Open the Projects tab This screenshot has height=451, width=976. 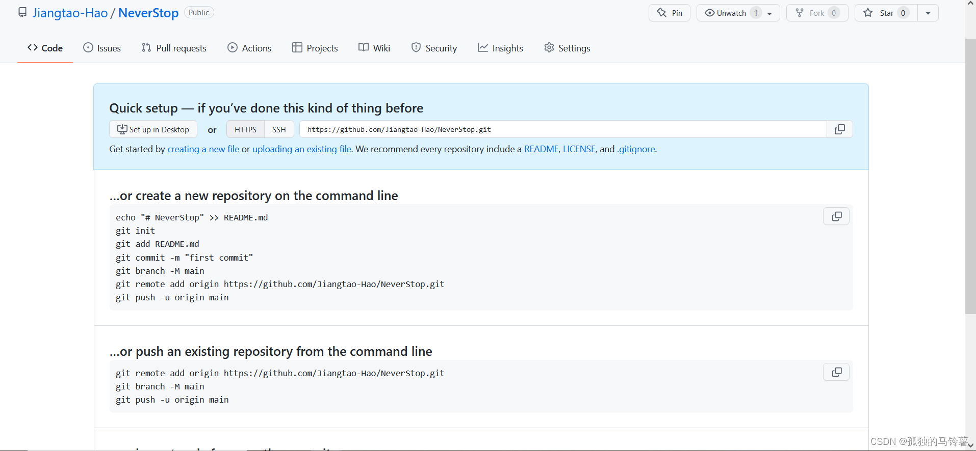point(315,48)
